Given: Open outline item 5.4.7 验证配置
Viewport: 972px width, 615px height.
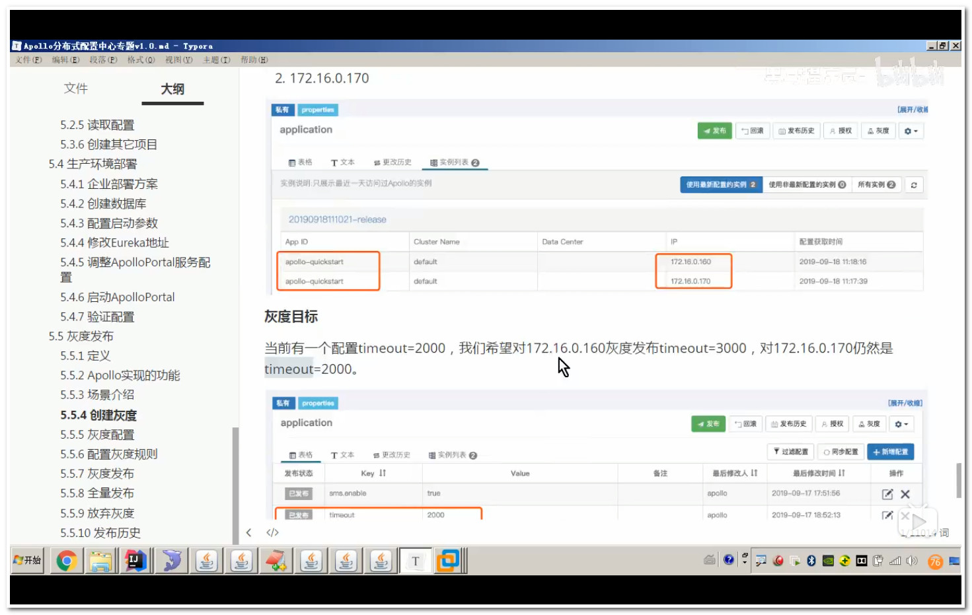Looking at the screenshot, I should (x=97, y=317).
